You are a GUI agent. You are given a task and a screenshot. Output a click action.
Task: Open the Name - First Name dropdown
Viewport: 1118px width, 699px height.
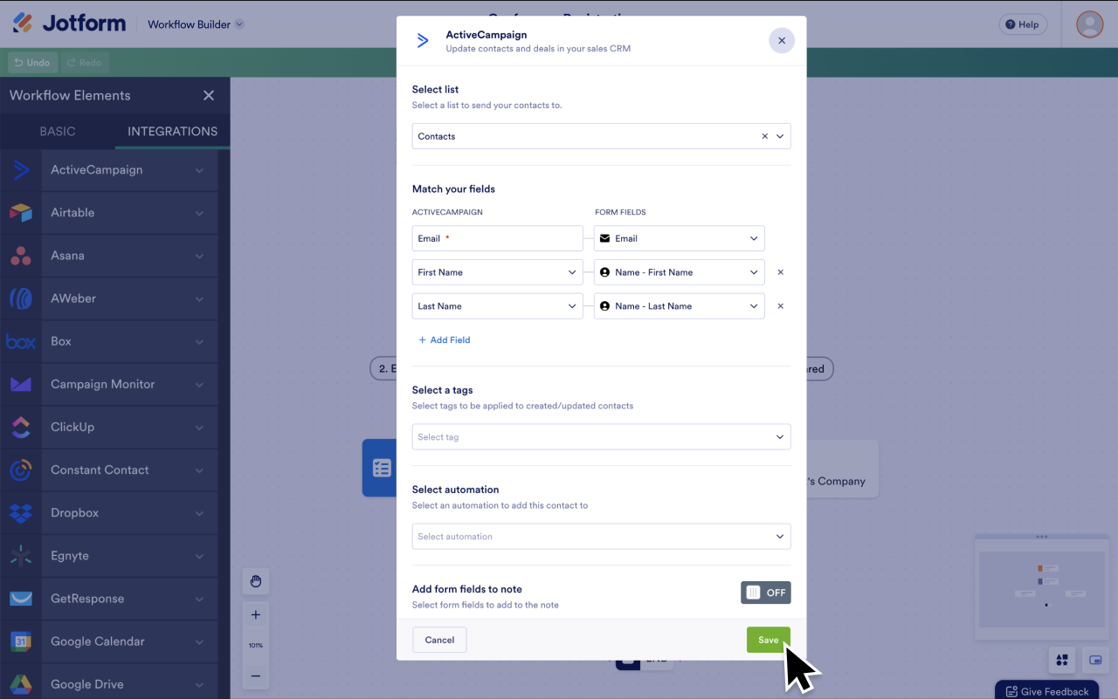(x=680, y=272)
